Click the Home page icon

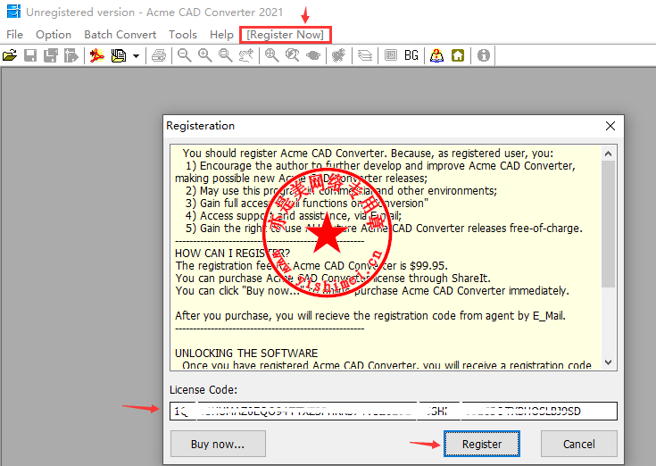pos(458,55)
